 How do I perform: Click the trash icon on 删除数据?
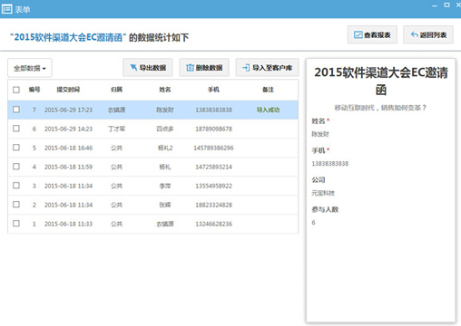(190, 68)
